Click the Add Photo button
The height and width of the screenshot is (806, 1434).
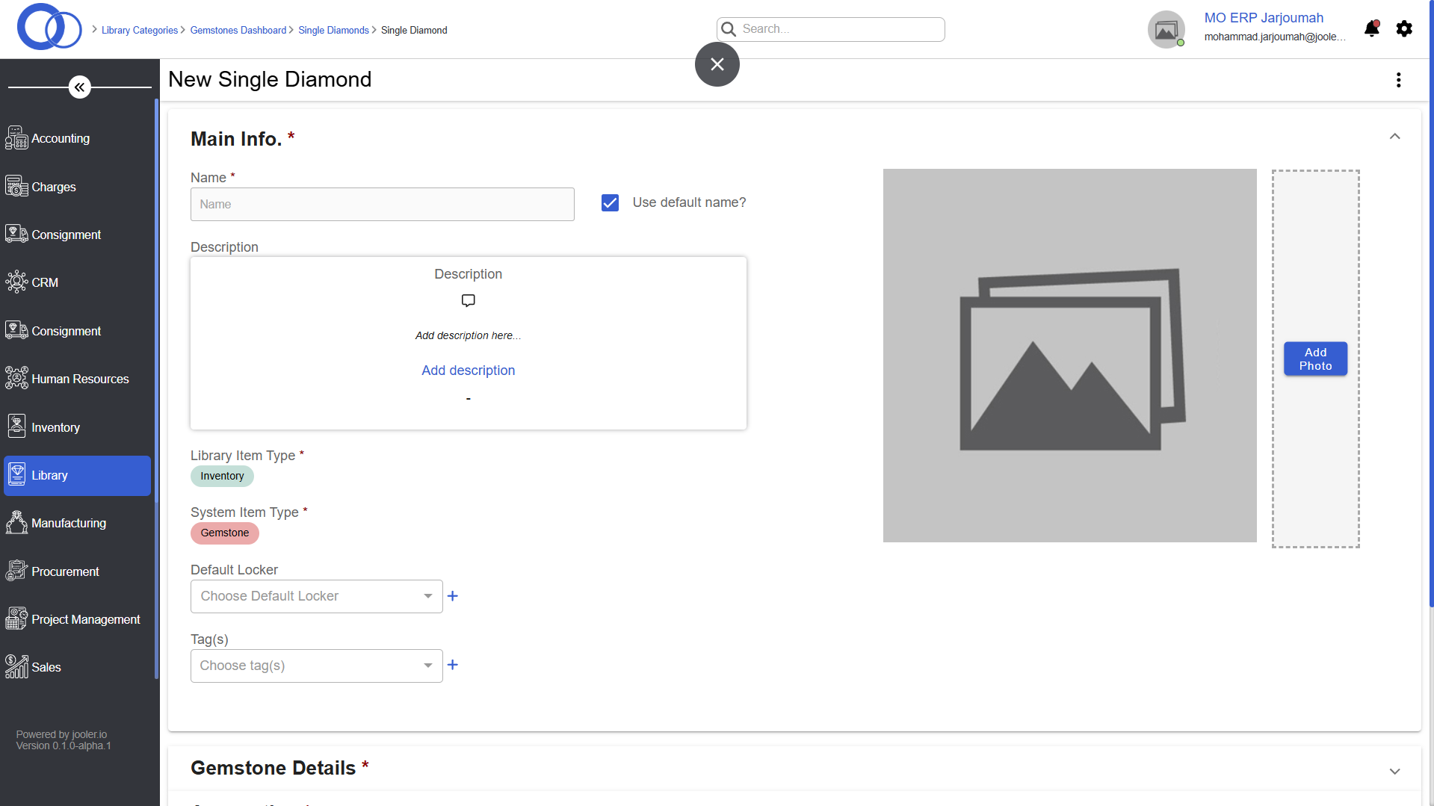[x=1315, y=359]
